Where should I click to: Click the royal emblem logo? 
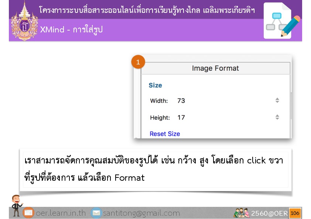(25, 21)
